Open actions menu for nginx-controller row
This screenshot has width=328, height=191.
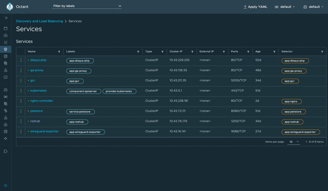(21, 101)
